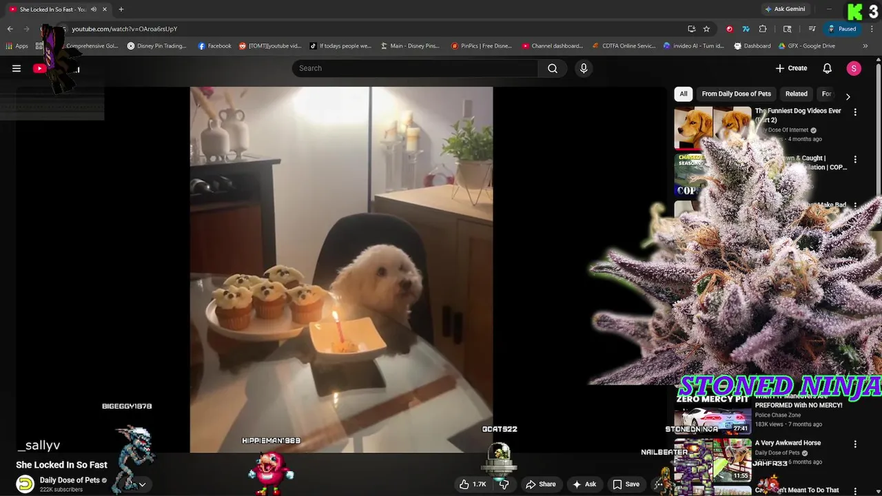This screenshot has height=496, width=882.
Task: Click the browser address bar URL
Action: click(125, 29)
